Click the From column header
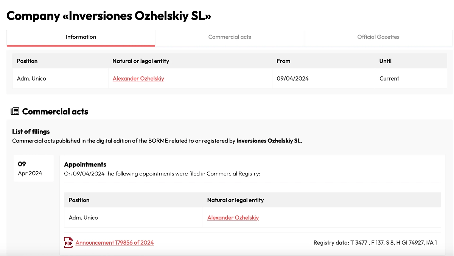Image resolution: width=454 pixels, height=256 pixels. pos(283,61)
